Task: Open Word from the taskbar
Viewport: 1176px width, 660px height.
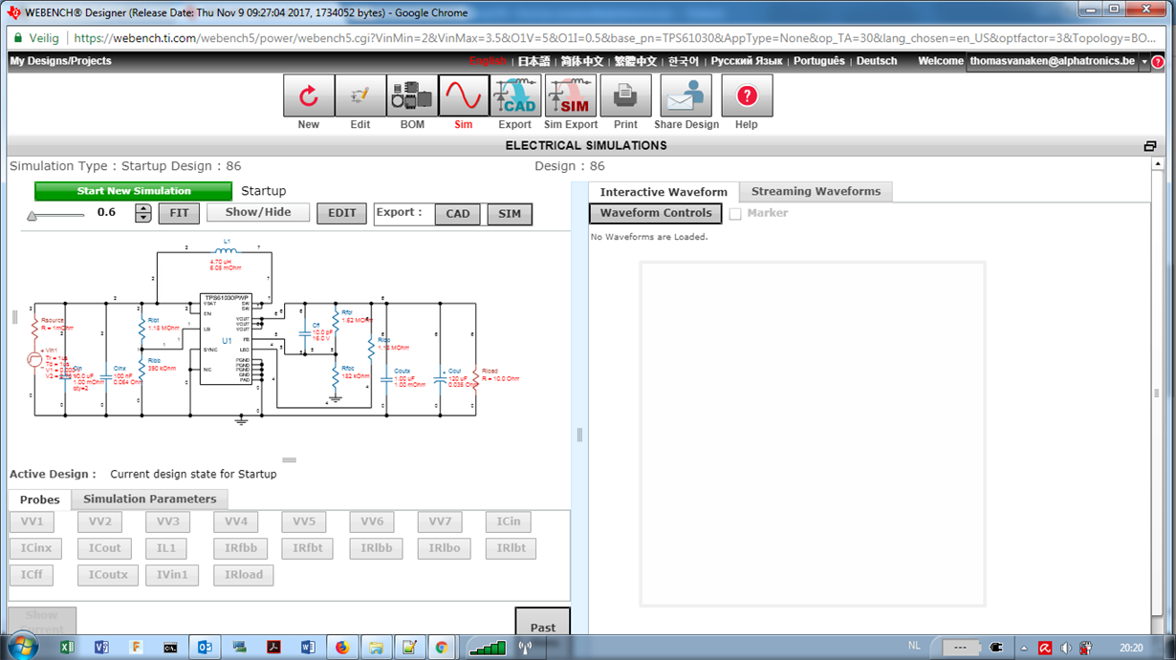Action: [x=308, y=648]
